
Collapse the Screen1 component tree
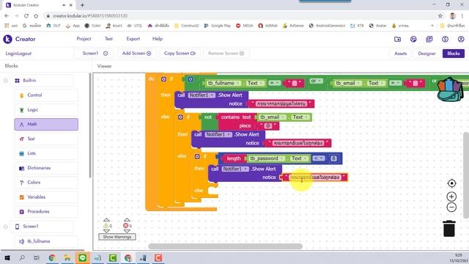point(6,227)
